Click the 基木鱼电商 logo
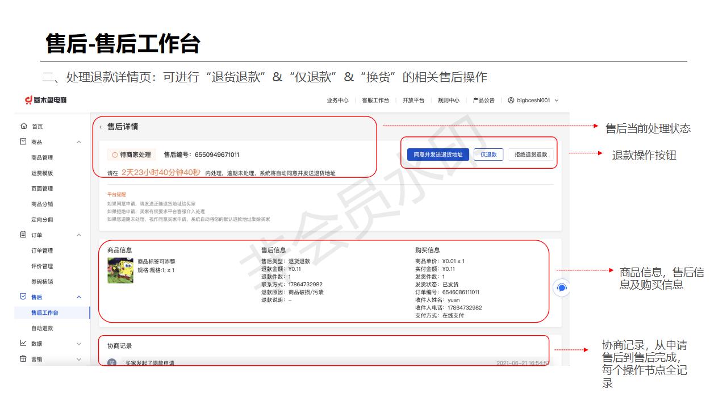 (46, 100)
